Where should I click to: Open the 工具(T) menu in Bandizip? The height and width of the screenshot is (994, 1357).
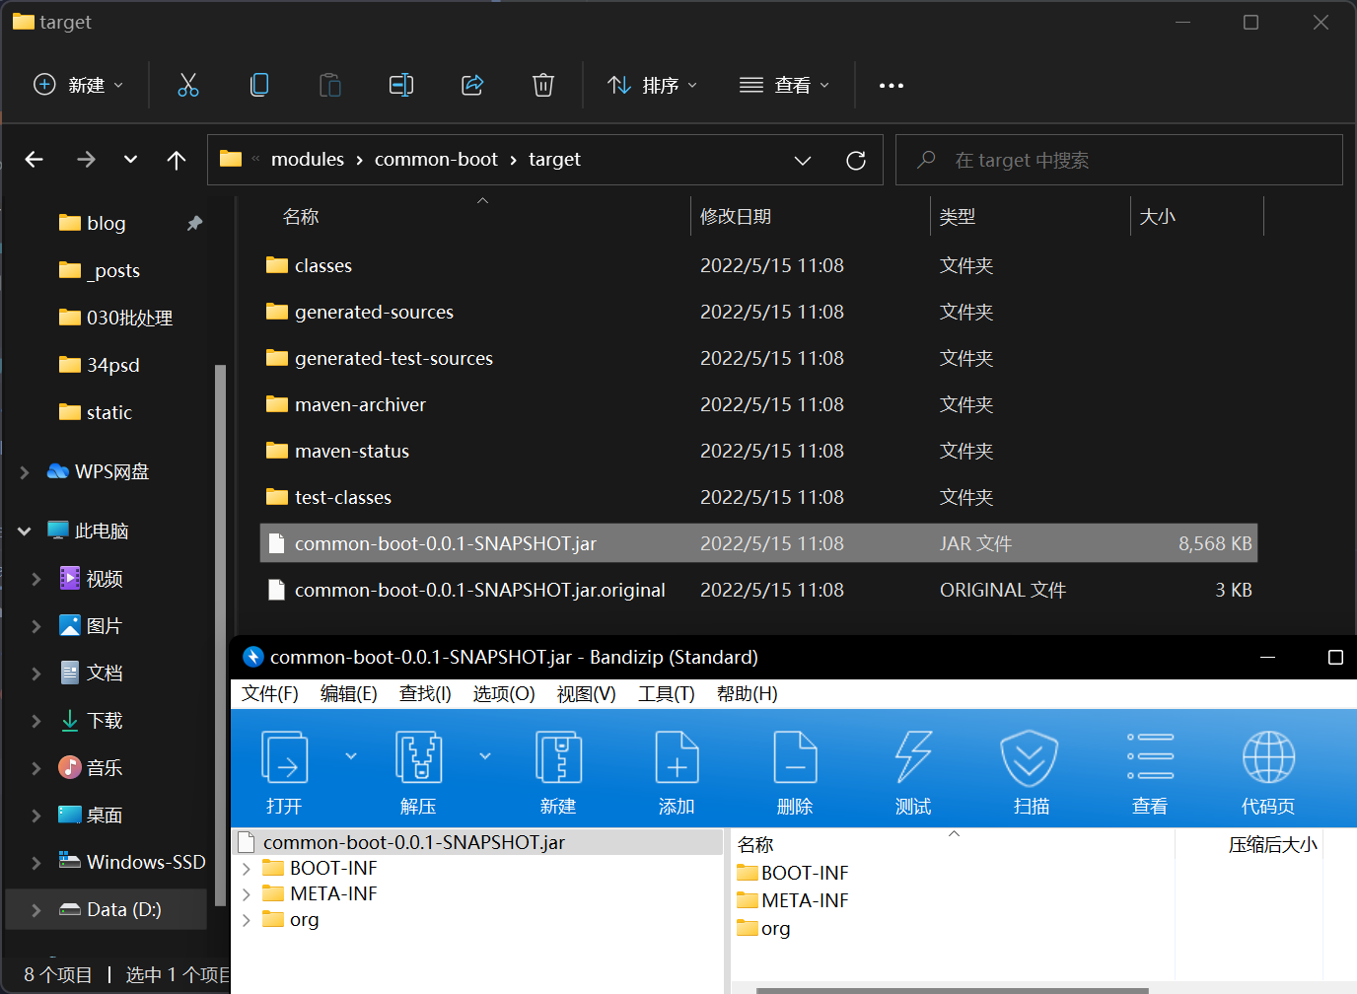click(x=666, y=694)
